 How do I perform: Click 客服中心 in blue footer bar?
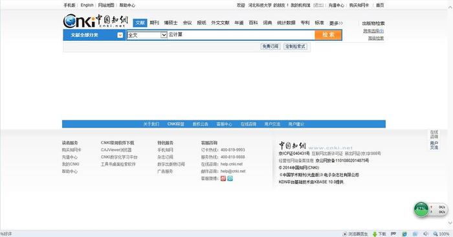click(224, 124)
